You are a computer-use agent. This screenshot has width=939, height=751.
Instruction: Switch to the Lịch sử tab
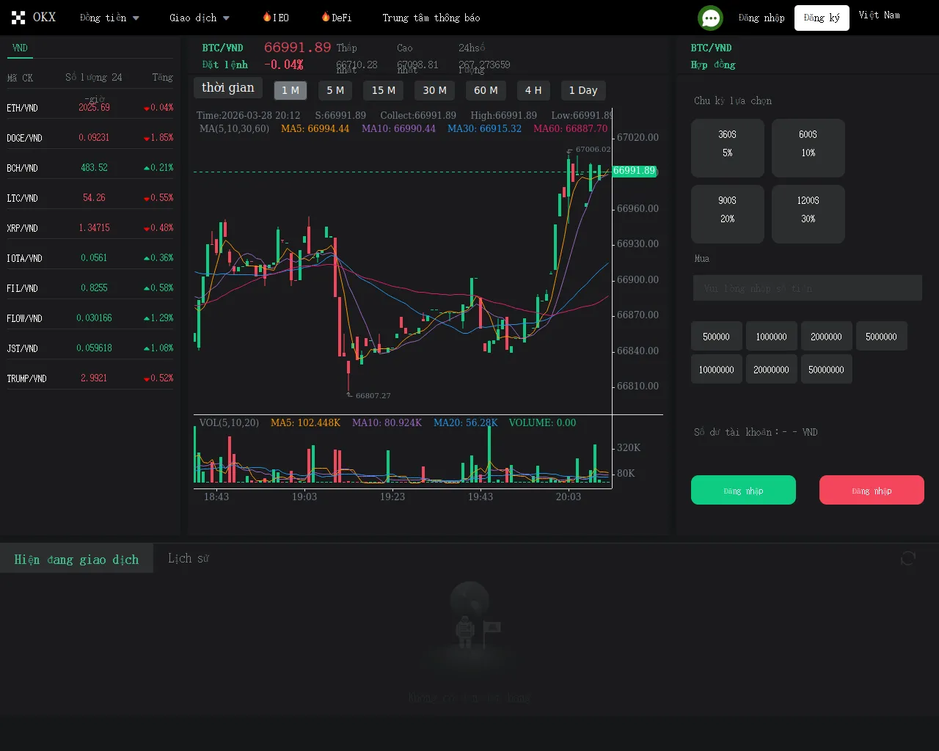(189, 558)
